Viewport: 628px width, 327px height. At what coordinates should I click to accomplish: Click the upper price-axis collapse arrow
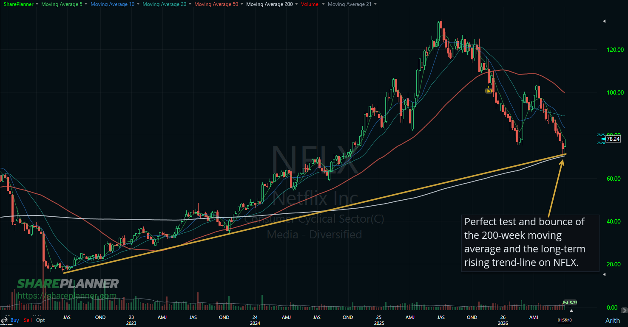(x=604, y=21)
